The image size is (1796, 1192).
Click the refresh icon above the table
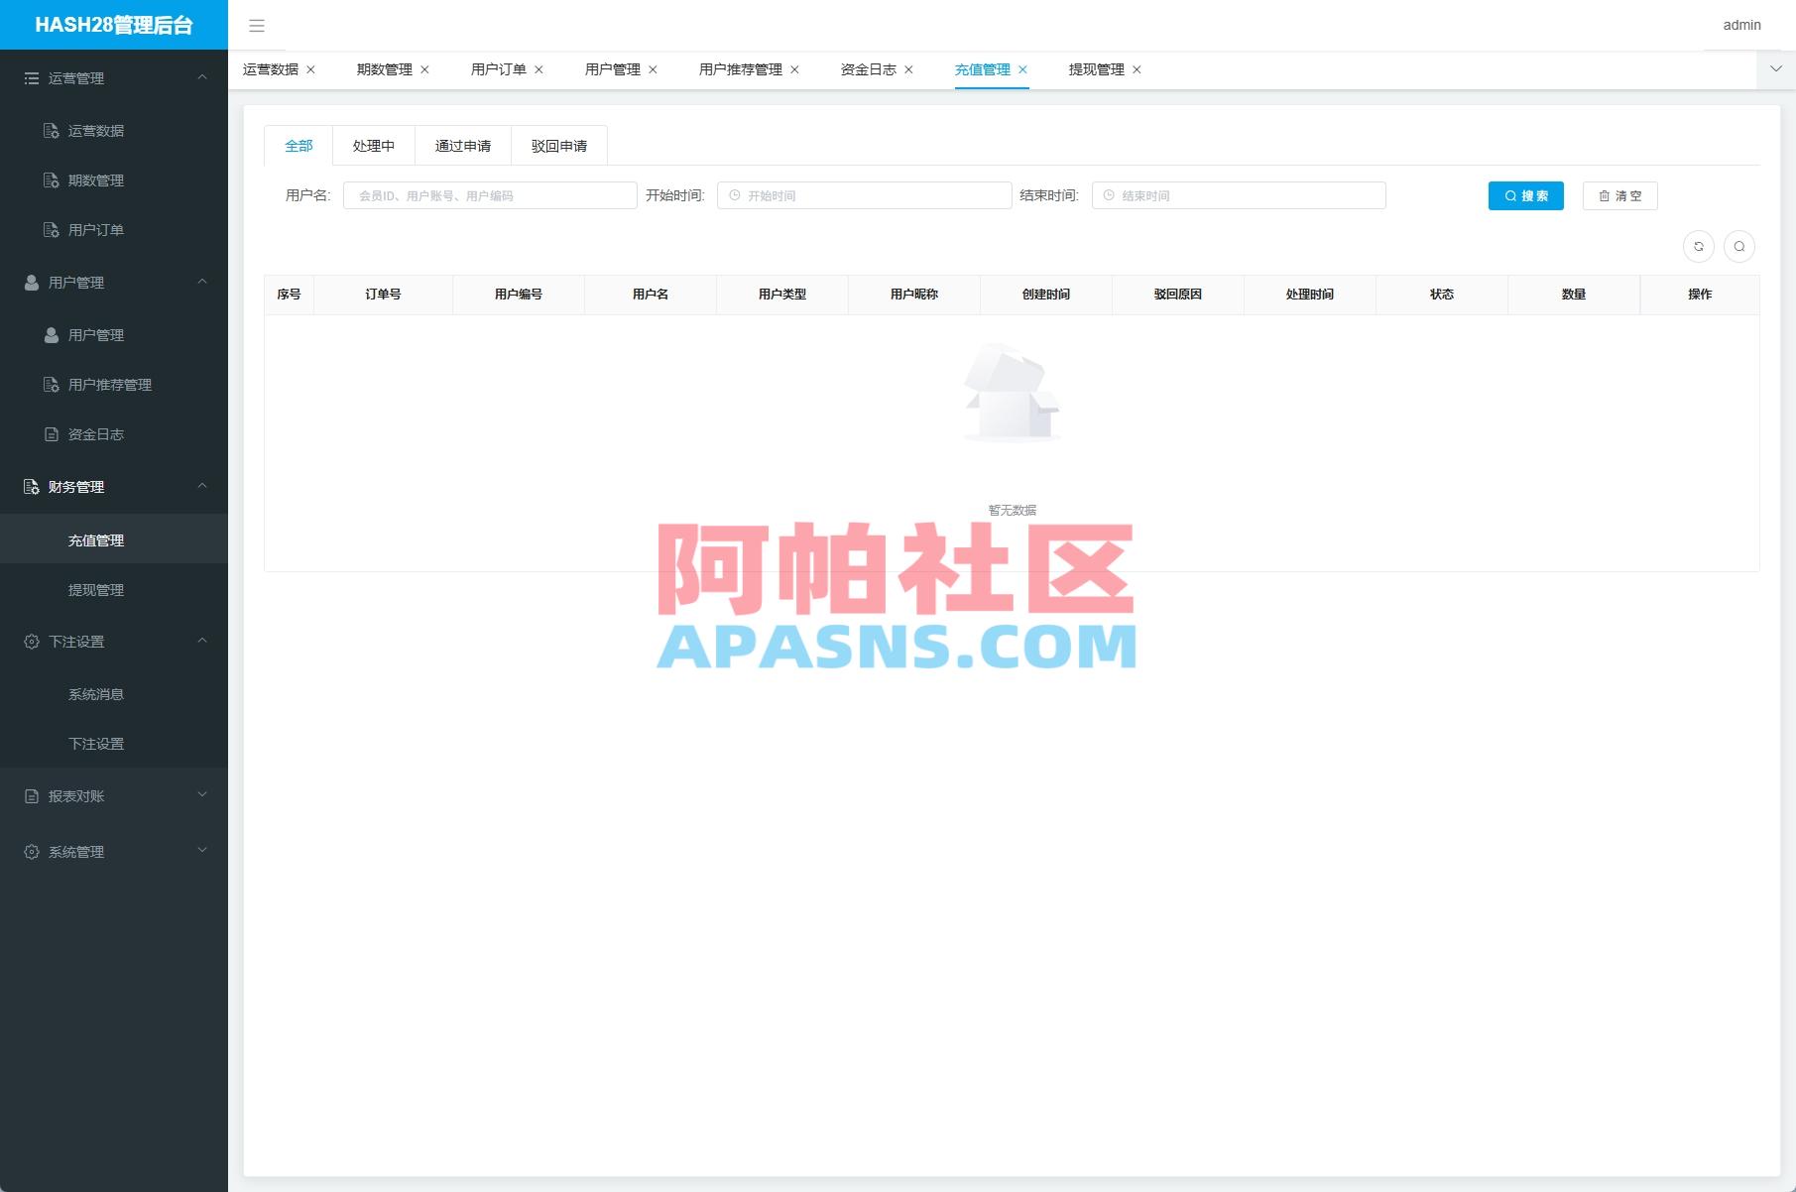pos(1699,246)
